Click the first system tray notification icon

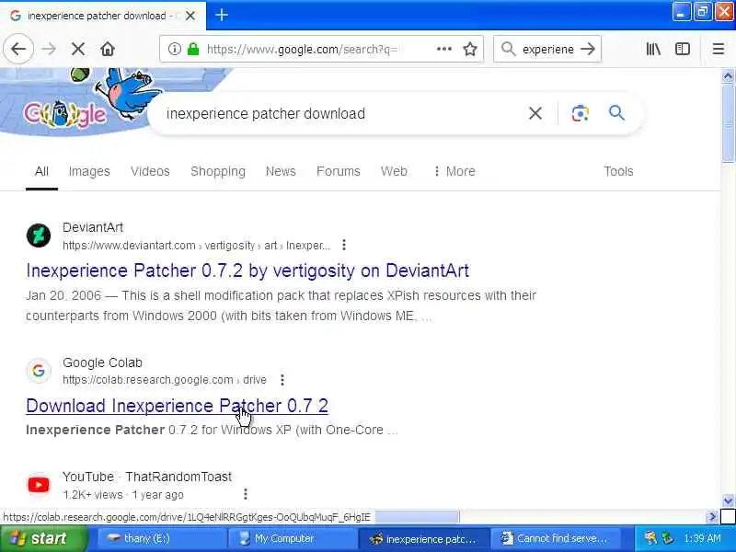[x=650, y=538]
